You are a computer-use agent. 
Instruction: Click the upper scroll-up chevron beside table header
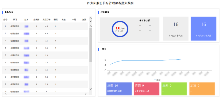(x=91, y=18)
